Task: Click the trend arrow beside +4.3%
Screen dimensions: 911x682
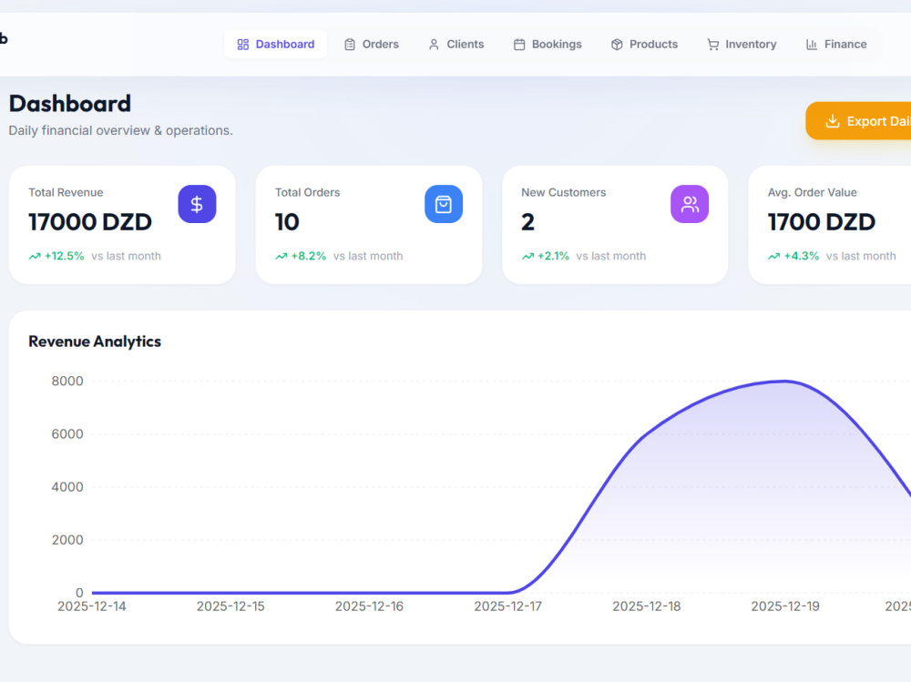Action: (773, 256)
